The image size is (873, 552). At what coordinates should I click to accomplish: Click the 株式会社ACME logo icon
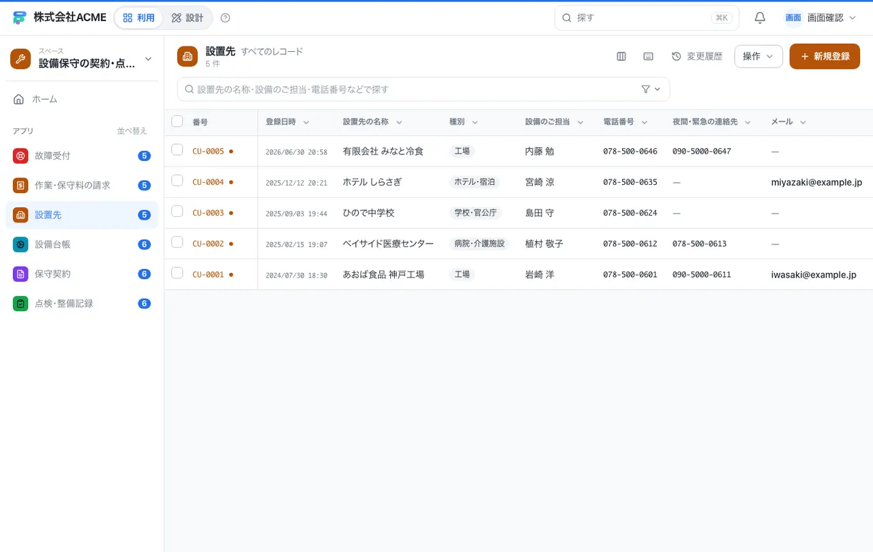coord(19,18)
